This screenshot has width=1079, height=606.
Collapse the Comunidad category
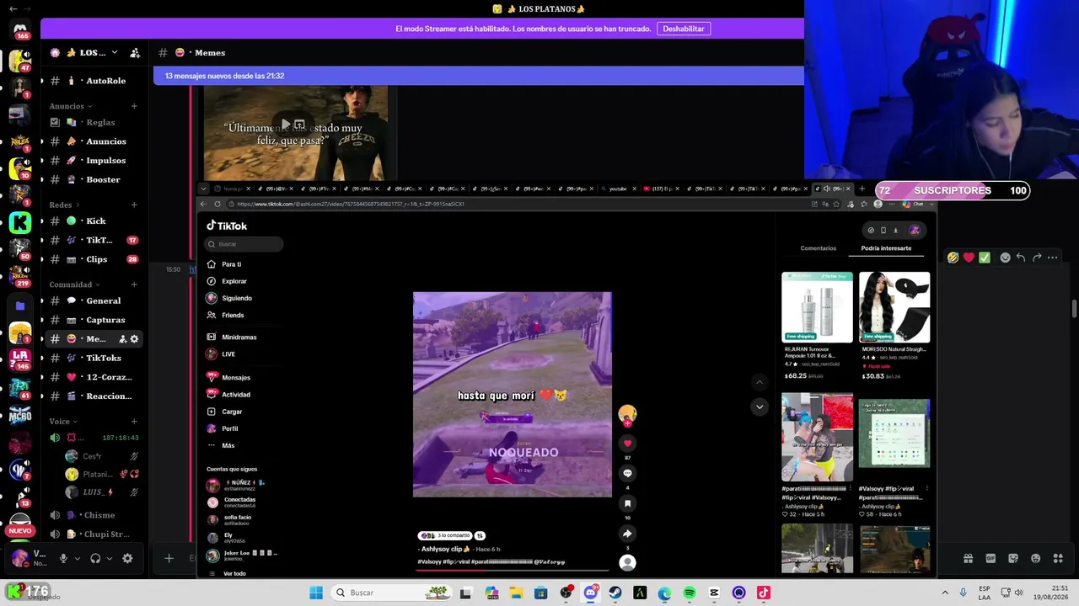coord(75,284)
